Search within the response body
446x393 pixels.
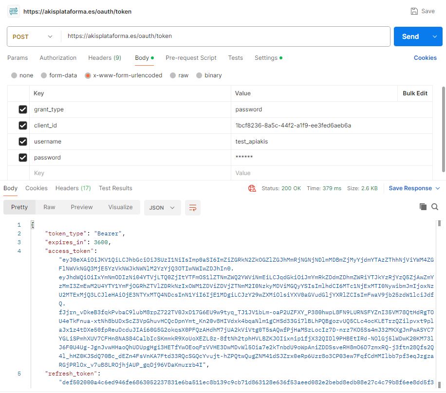[435, 207]
